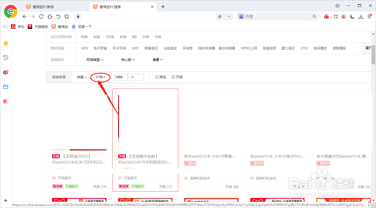Viewport: 376px width, 208px height.
Task: Open the blue card icon in the sidebar
Action: [x=6, y=87]
